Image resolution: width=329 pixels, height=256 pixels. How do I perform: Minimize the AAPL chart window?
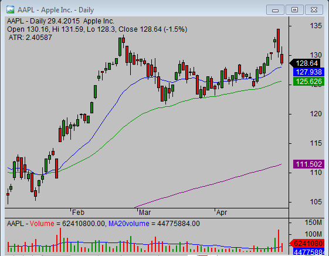[275, 10]
